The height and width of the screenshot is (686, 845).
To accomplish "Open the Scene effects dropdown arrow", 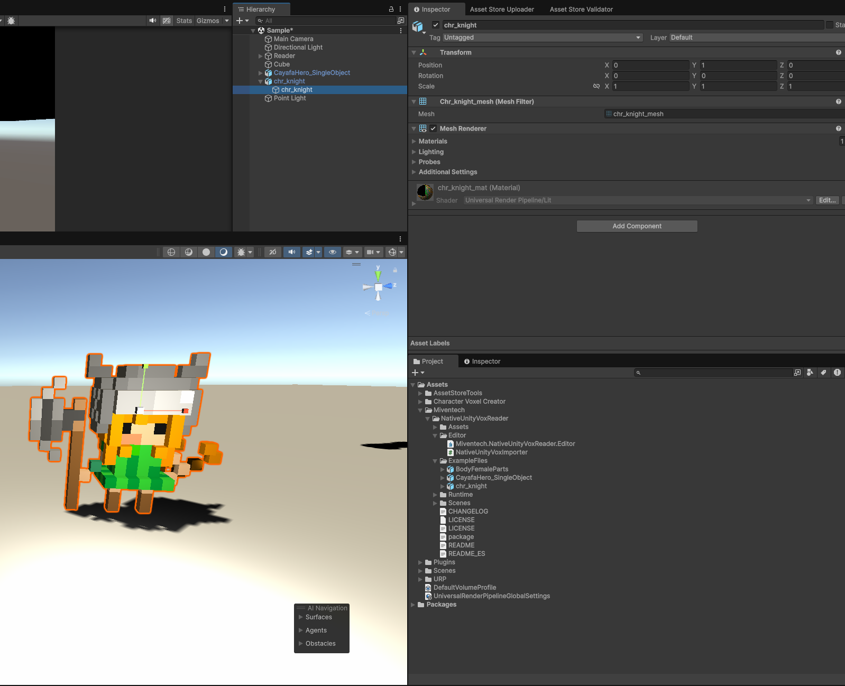I will (318, 252).
